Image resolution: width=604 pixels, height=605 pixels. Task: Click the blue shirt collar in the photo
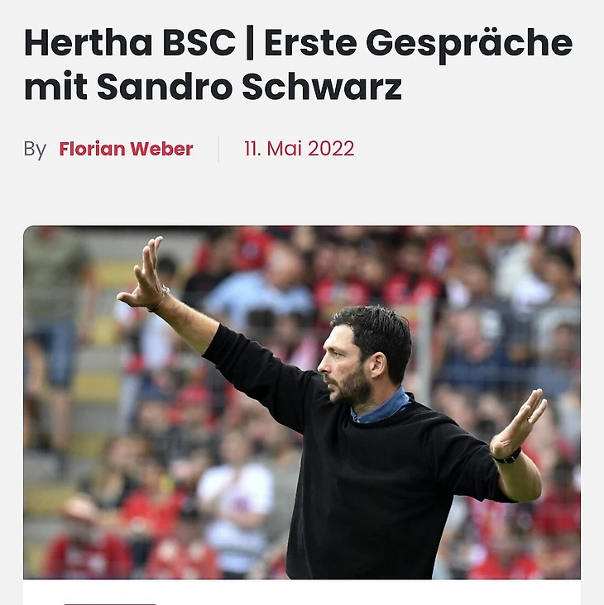coord(381,407)
